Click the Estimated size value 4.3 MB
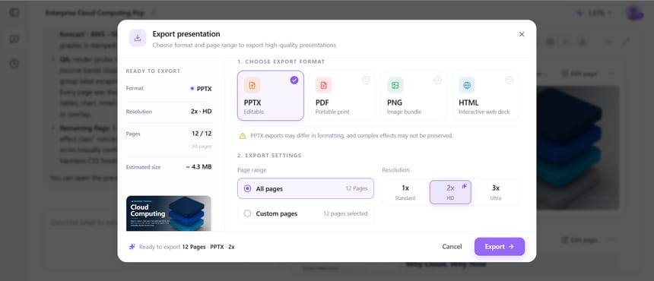The width and height of the screenshot is (654, 281). click(198, 167)
